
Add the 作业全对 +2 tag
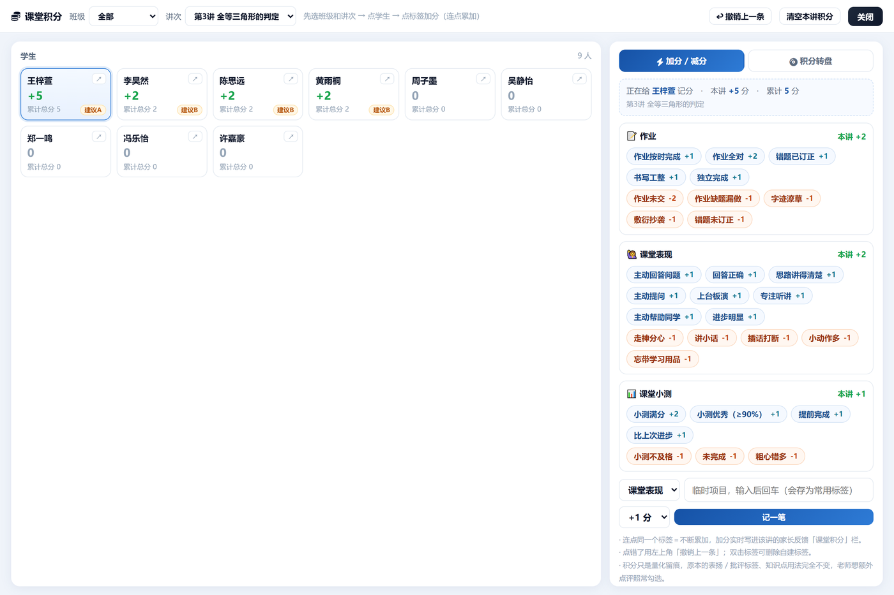click(734, 156)
